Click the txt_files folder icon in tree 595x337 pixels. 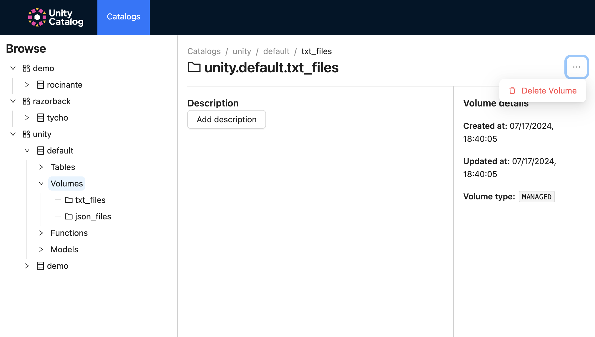[x=69, y=200]
